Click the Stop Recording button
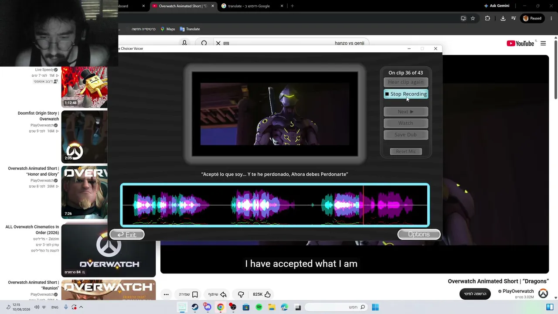The image size is (558, 314). 406,94
